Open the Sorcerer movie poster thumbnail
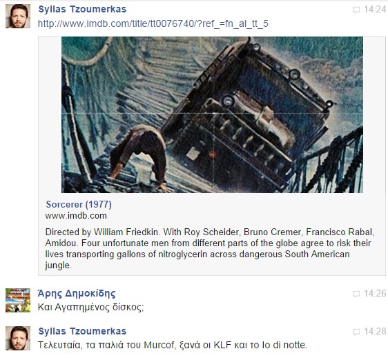Screen dimensions: 388x360 [212, 114]
